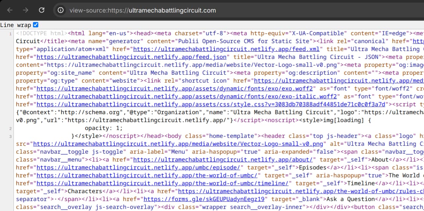
Task: Click the '<!DOCTYPE html>' declaration text
Action: tap(42, 33)
